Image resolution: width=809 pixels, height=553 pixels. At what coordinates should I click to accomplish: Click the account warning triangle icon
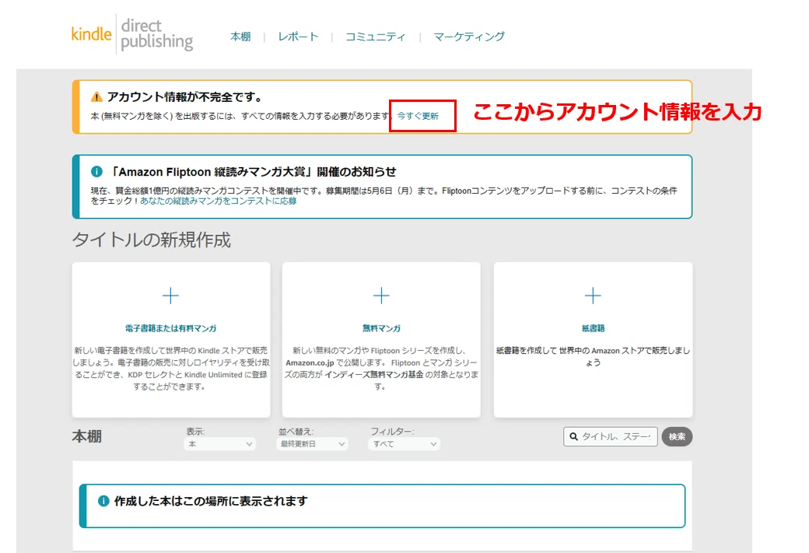pos(96,97)
